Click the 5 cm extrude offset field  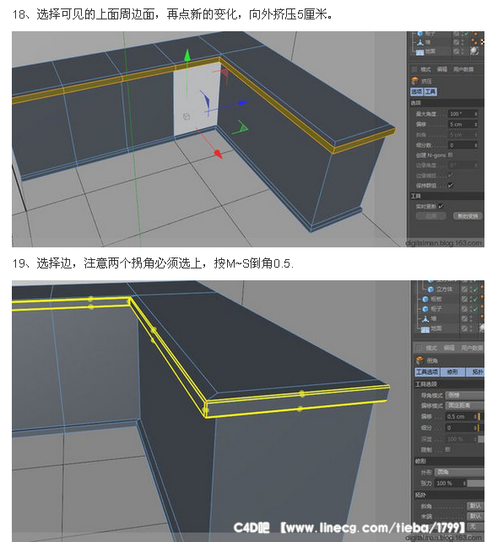click(x=463, y=124)
